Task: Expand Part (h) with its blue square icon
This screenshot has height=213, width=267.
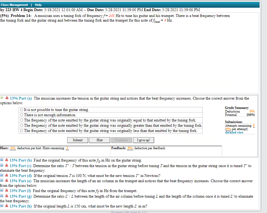Action: [2, 206]
